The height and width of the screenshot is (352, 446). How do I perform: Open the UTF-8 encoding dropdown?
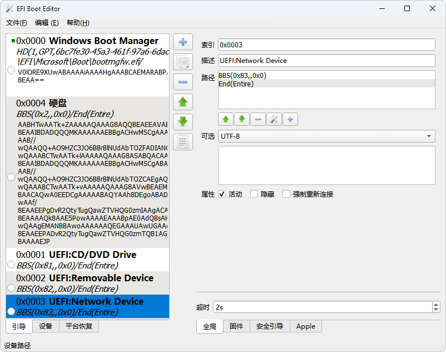tap(326, 136)
